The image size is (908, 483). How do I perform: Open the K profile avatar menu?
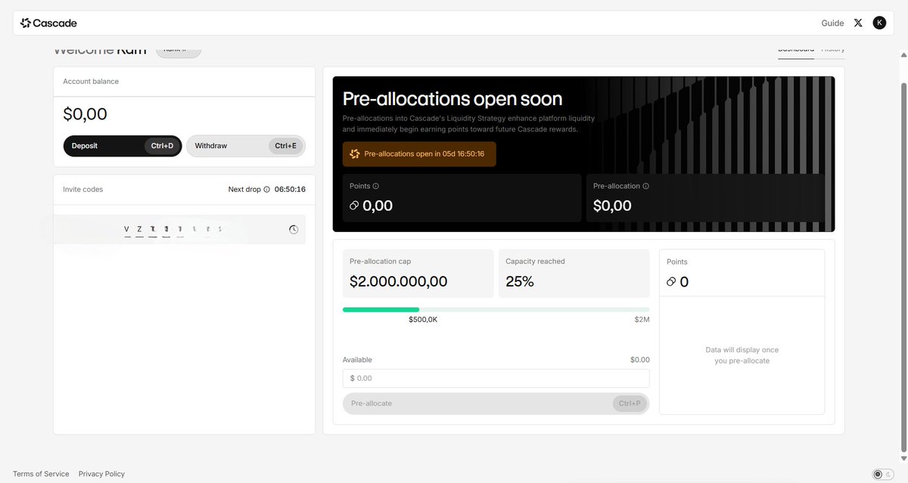tap(879, 23)
